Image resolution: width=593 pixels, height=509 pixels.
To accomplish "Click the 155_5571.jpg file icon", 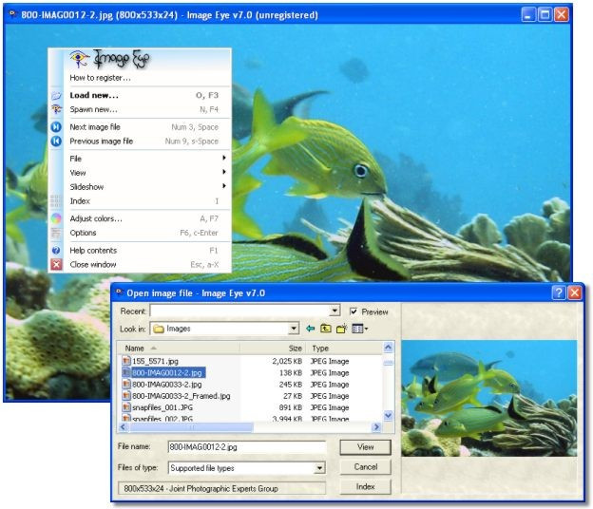I will point(126,361).
